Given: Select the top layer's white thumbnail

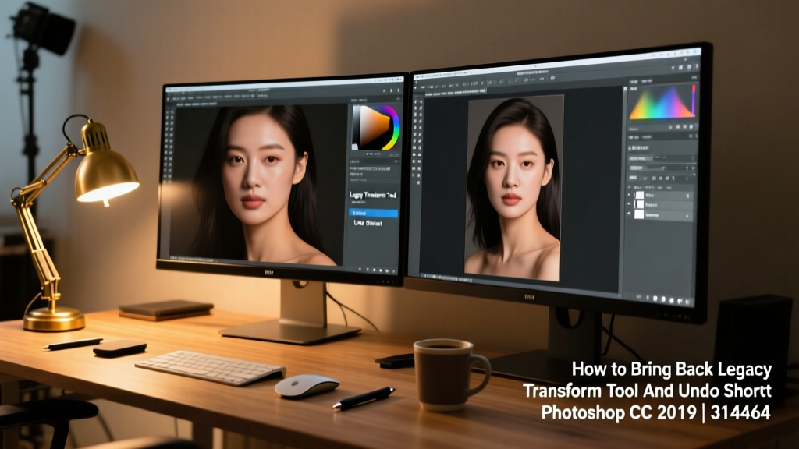Looking at the screenshot, I should [x=640, y=195].
